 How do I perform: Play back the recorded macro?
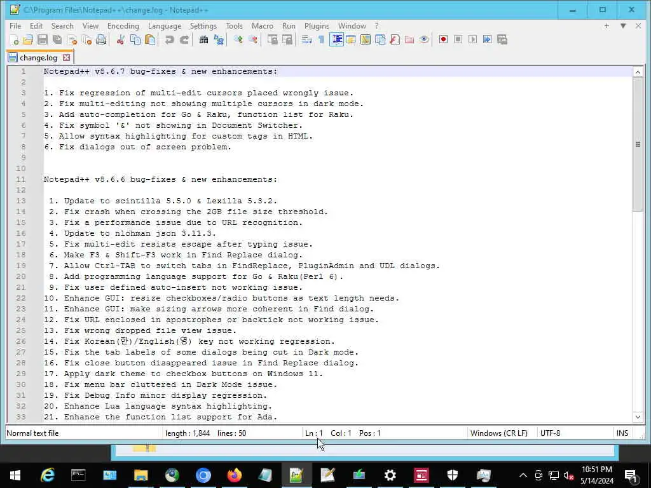[x=472, y=40]
